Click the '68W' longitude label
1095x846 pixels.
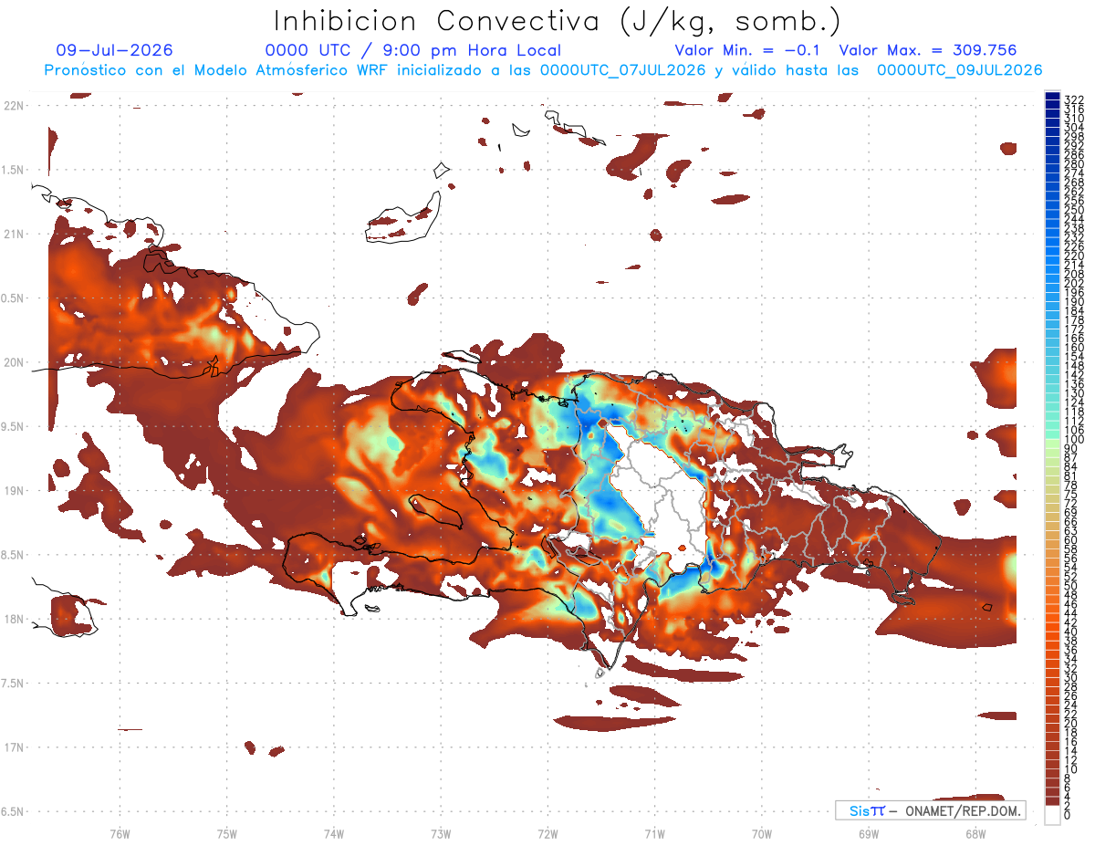975,833
